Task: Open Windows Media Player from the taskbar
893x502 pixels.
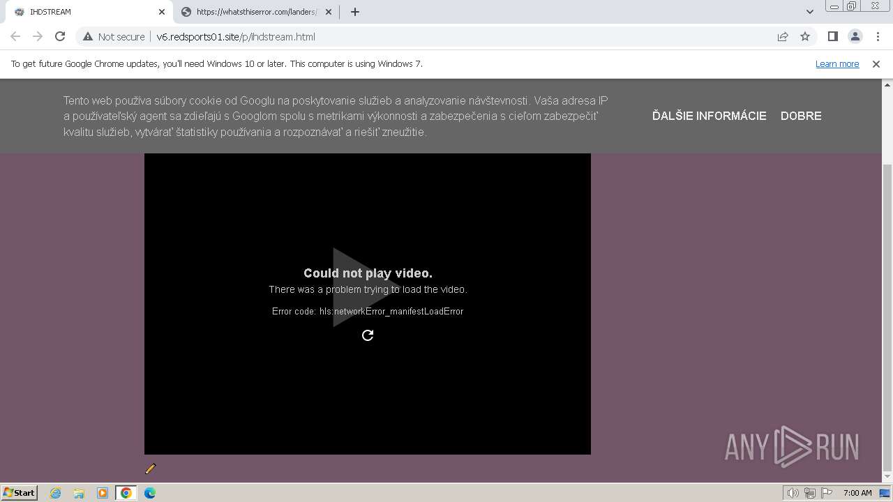Action: coord(103,493)
